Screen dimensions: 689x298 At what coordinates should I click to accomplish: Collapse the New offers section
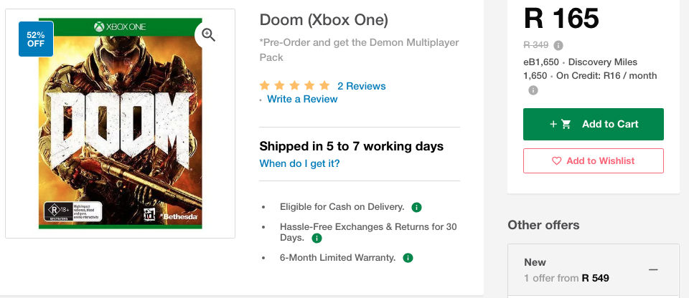click(653, 269)
